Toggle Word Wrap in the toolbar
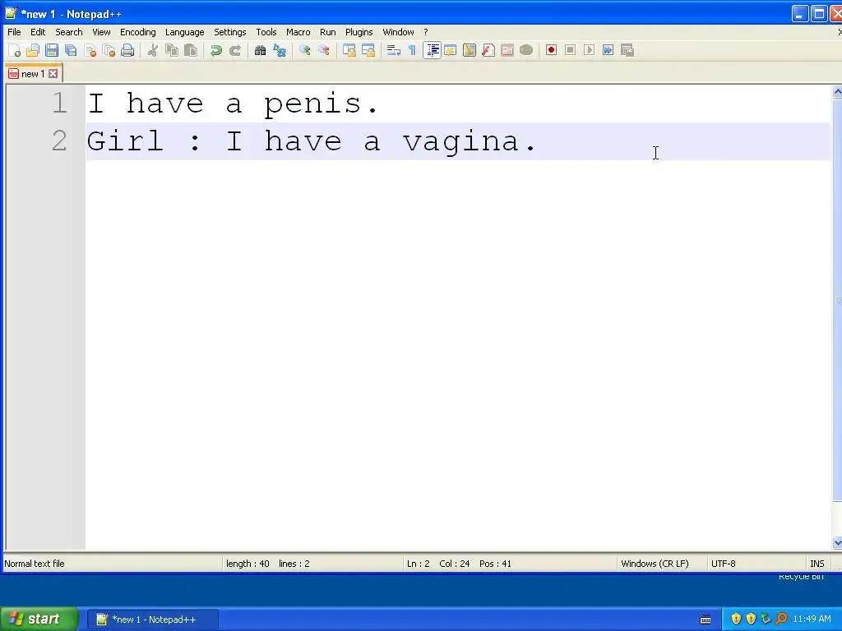This screenshot has width=842, height=631. (394, 50)
